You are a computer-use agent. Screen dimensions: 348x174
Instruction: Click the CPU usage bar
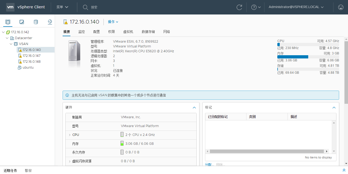[x=308, y=45]
